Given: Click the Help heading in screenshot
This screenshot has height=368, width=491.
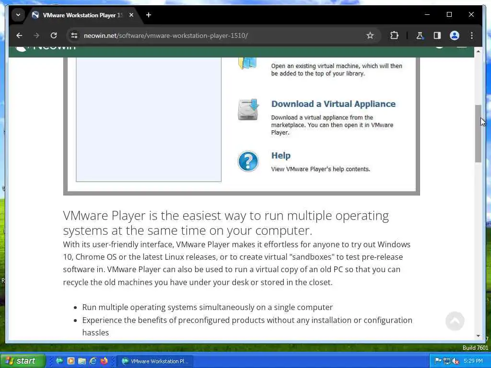Looking at the screenshot, I should (x=281, y=156).
